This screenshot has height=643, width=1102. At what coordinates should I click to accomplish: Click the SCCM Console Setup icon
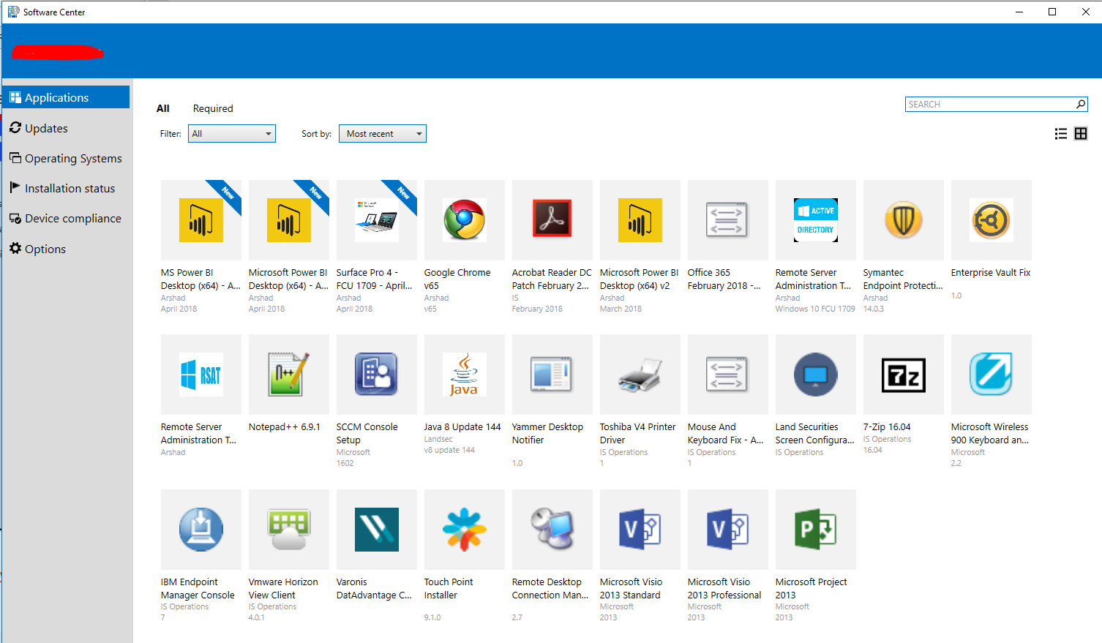click(x=377, y=375)
